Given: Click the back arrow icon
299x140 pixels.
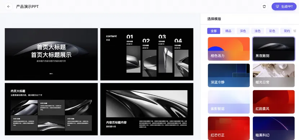Looking at the screenshot, I should 9,6.
